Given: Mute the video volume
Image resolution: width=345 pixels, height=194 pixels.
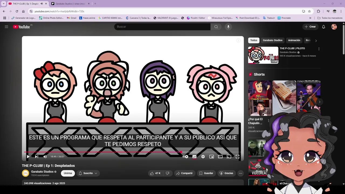Looking at the screenshot, I should (45, 157).
